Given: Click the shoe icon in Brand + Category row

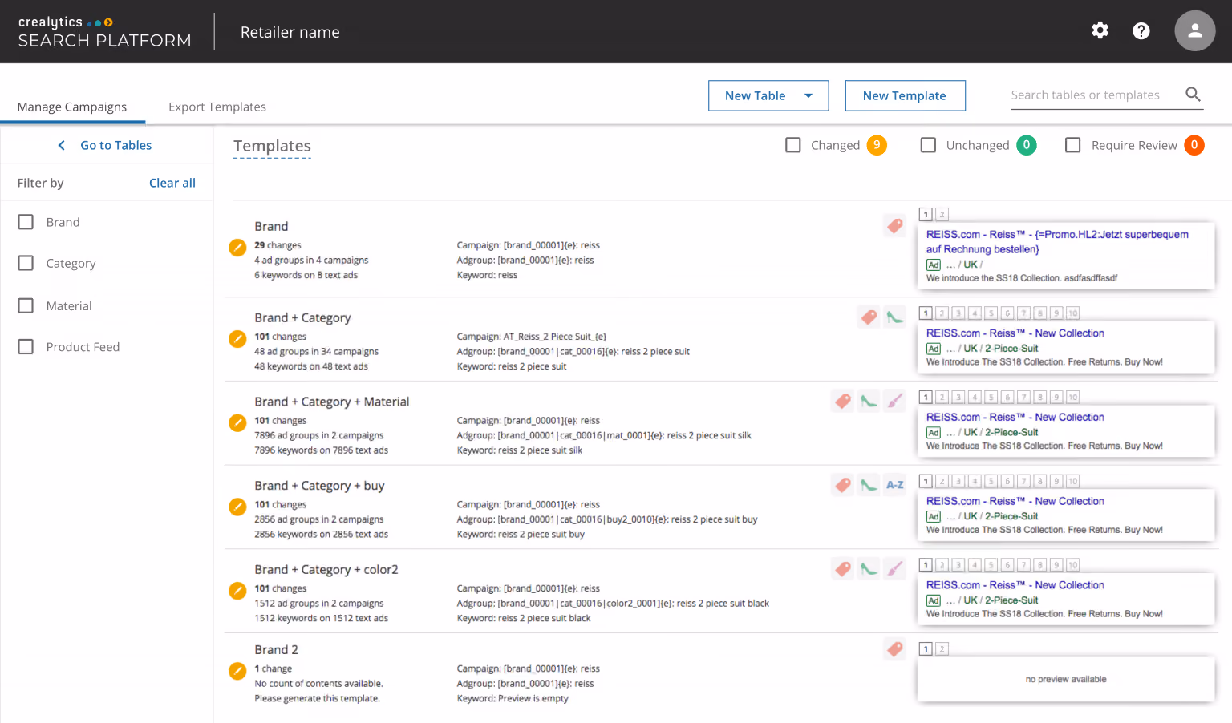Looking at the screenshot, I should point(895,317).
